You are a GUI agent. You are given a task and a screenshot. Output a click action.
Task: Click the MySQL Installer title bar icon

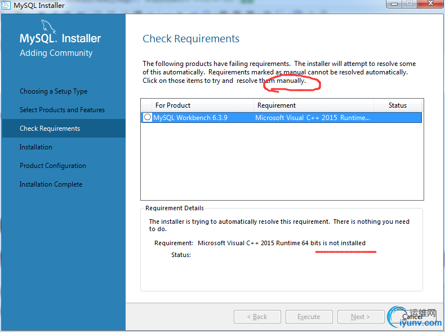[x=6, y=5]
